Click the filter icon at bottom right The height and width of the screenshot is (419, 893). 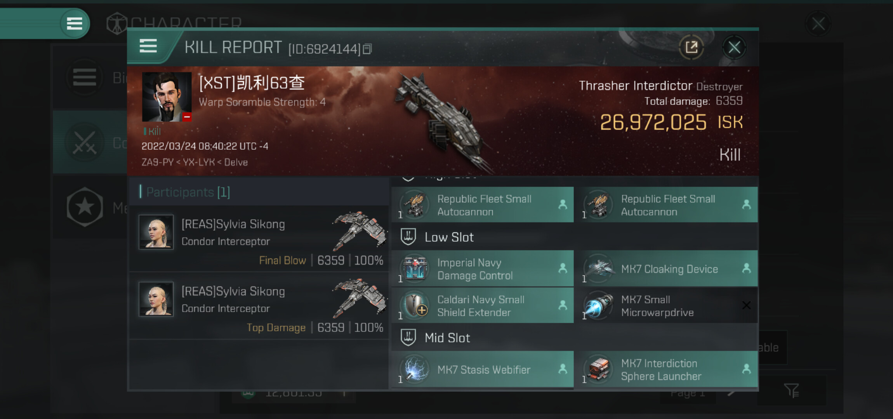791,390
